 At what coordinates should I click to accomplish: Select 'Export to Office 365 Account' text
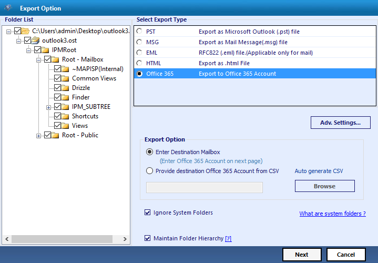[238, 74]
